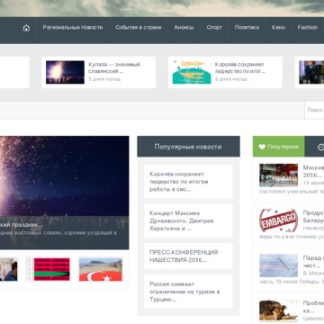Select the Анонсы menu item
This screenshot has width=324, height=324.
point(184,27)
